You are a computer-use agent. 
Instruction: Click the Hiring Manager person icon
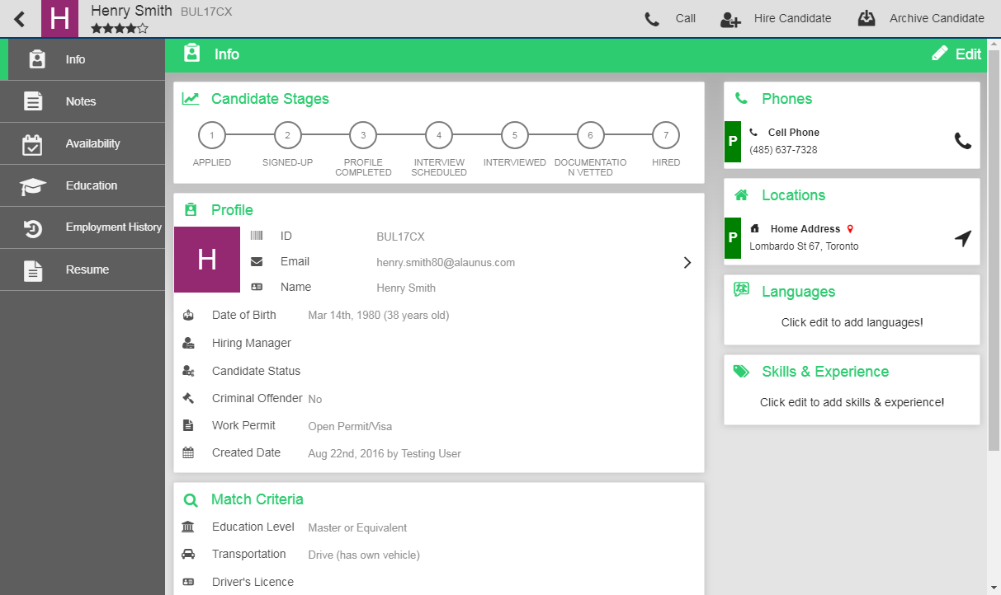click(x=188, y=343)
